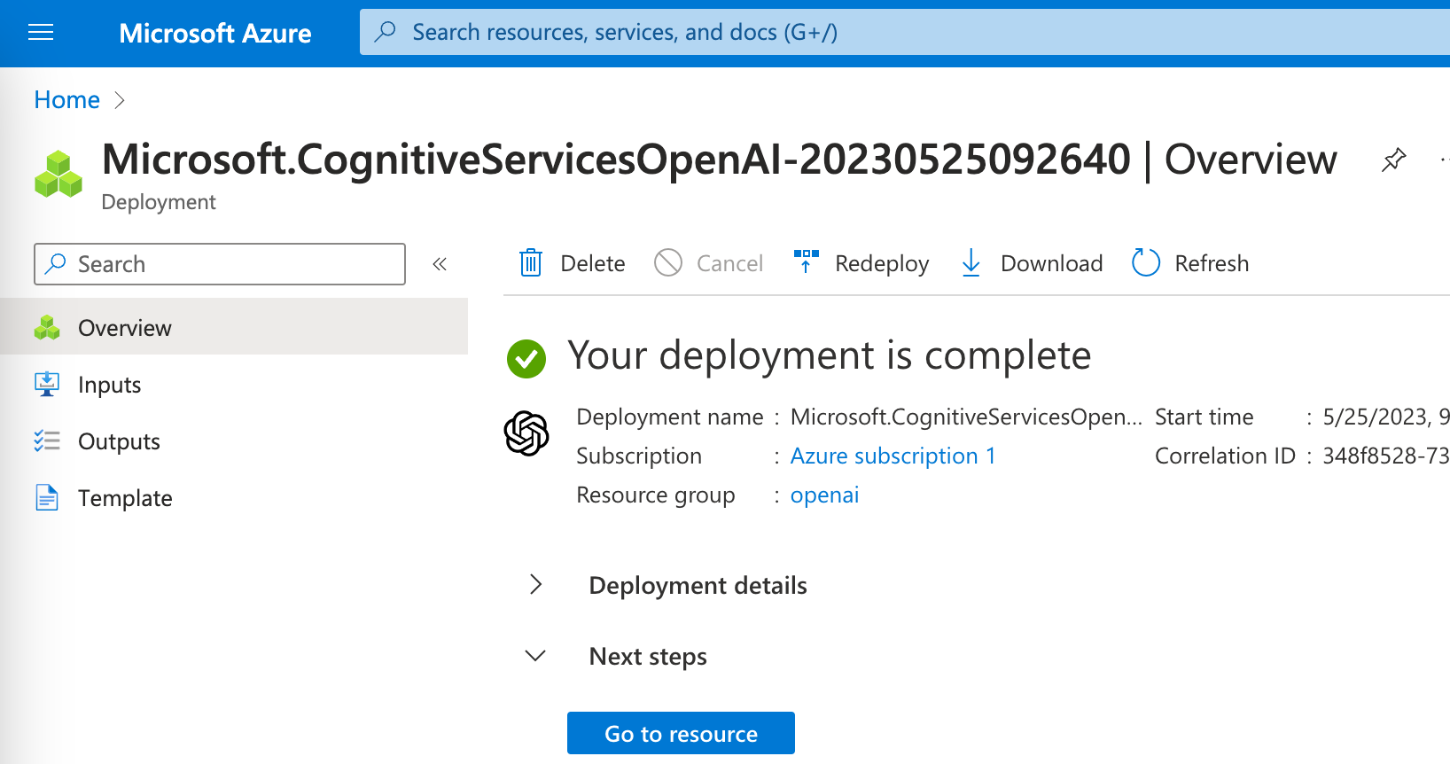Expand Deployment details section

[535, 584]
